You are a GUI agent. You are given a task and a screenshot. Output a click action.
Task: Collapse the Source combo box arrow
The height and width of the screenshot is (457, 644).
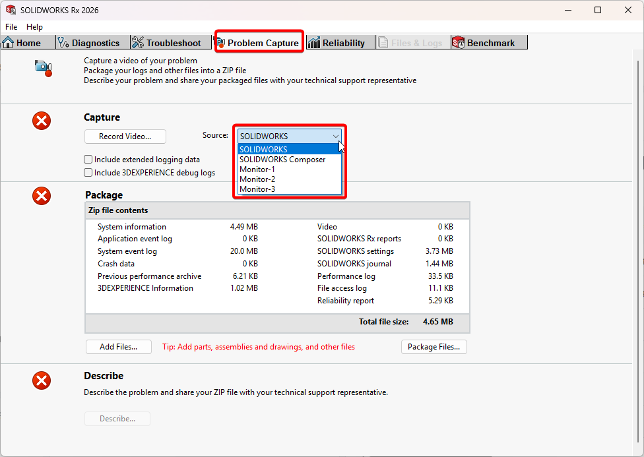336,137
